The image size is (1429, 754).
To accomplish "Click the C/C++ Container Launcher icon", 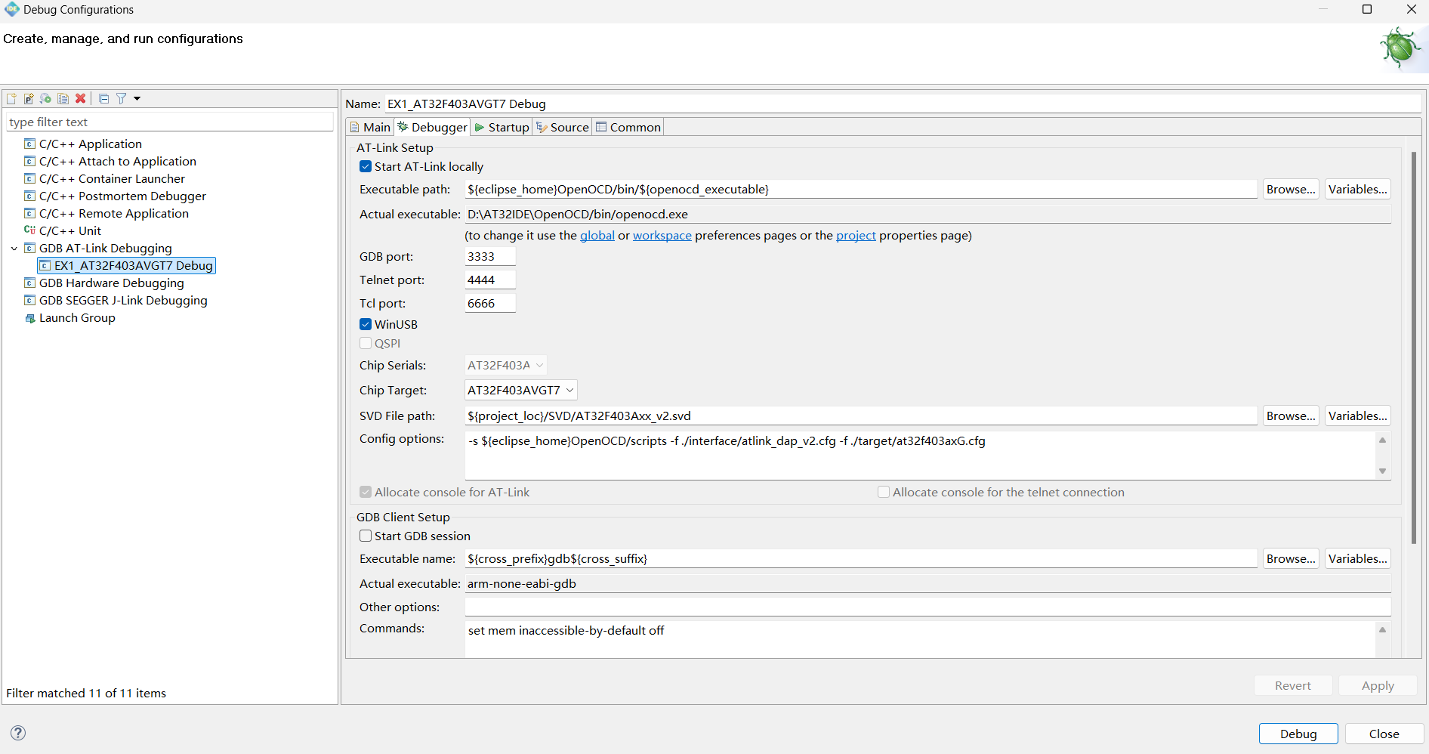I will [30, 178].
